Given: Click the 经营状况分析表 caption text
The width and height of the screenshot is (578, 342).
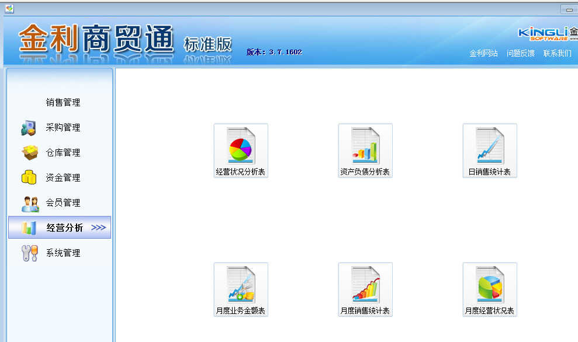Looking at the screenshot, I should (241, 172).
